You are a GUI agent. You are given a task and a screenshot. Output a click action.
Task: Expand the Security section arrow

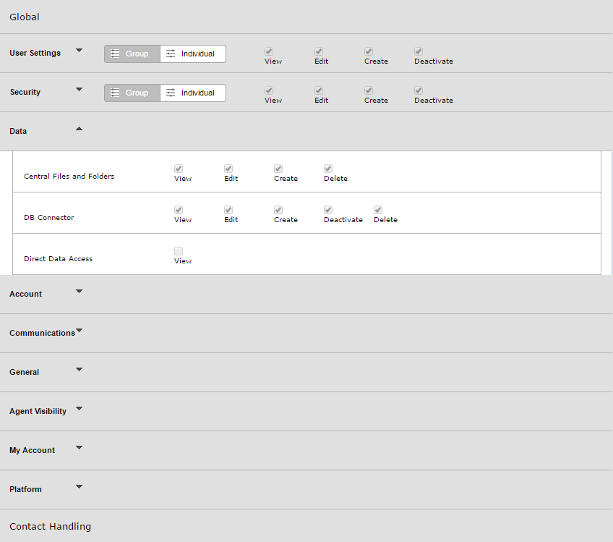79,90
